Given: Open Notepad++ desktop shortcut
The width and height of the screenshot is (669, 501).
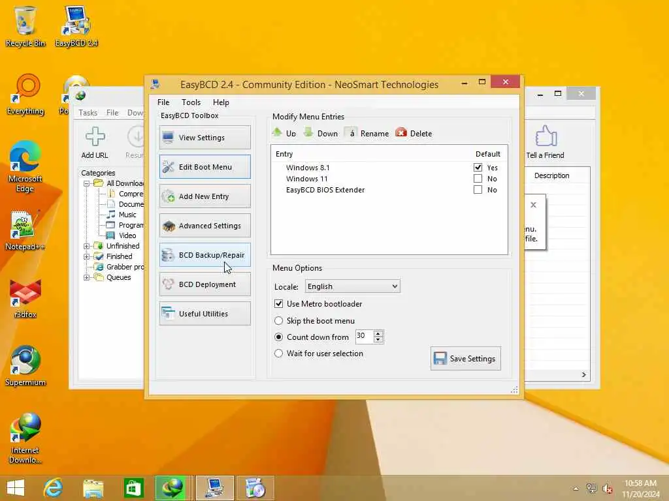Looking at the screenshot, I should point(24,230).
